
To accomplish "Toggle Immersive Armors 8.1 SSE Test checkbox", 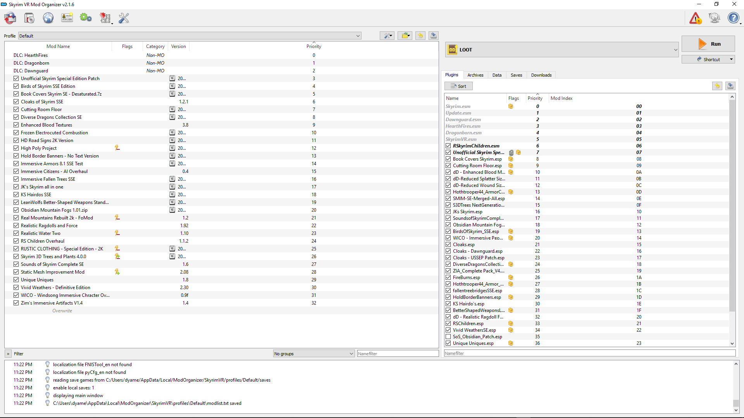I will tap(16, 163).
